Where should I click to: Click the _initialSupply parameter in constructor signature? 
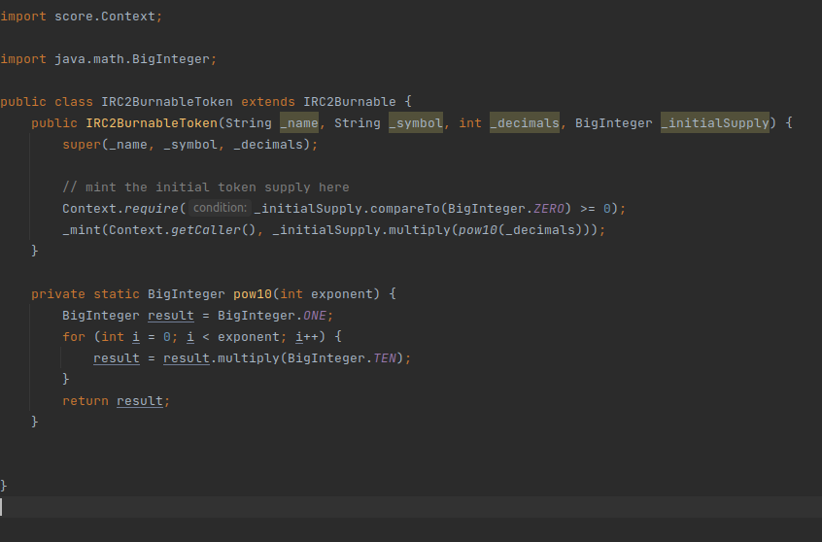tap(715, 123)
